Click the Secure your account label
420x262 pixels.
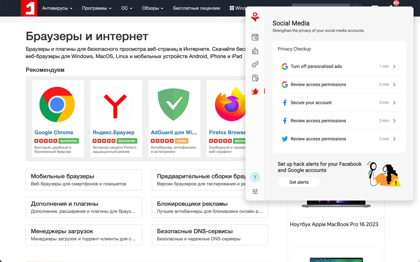point(311,103)
